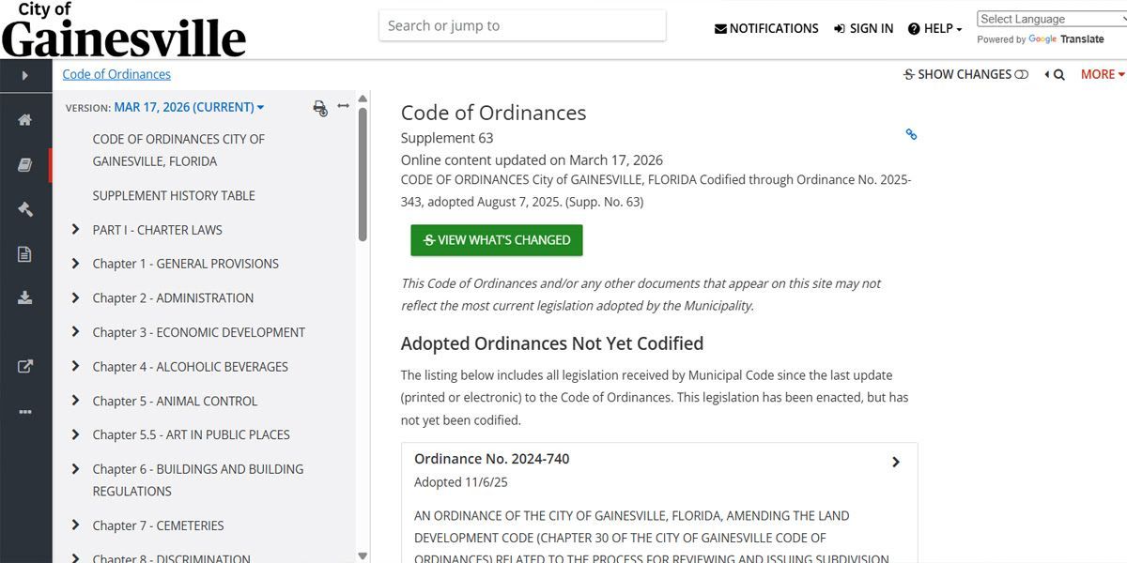Image resolution: width=1127 pixels, height=563 pixels.
Task: Expand Ordinance No. 2024-740 arrow
Action: pyautogui.click(x=896, y=462)
